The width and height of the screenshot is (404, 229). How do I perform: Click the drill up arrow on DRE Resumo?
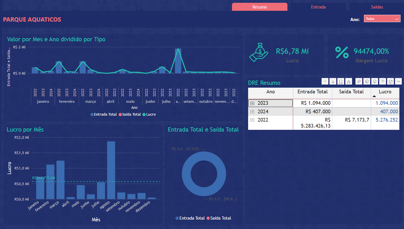325,81
